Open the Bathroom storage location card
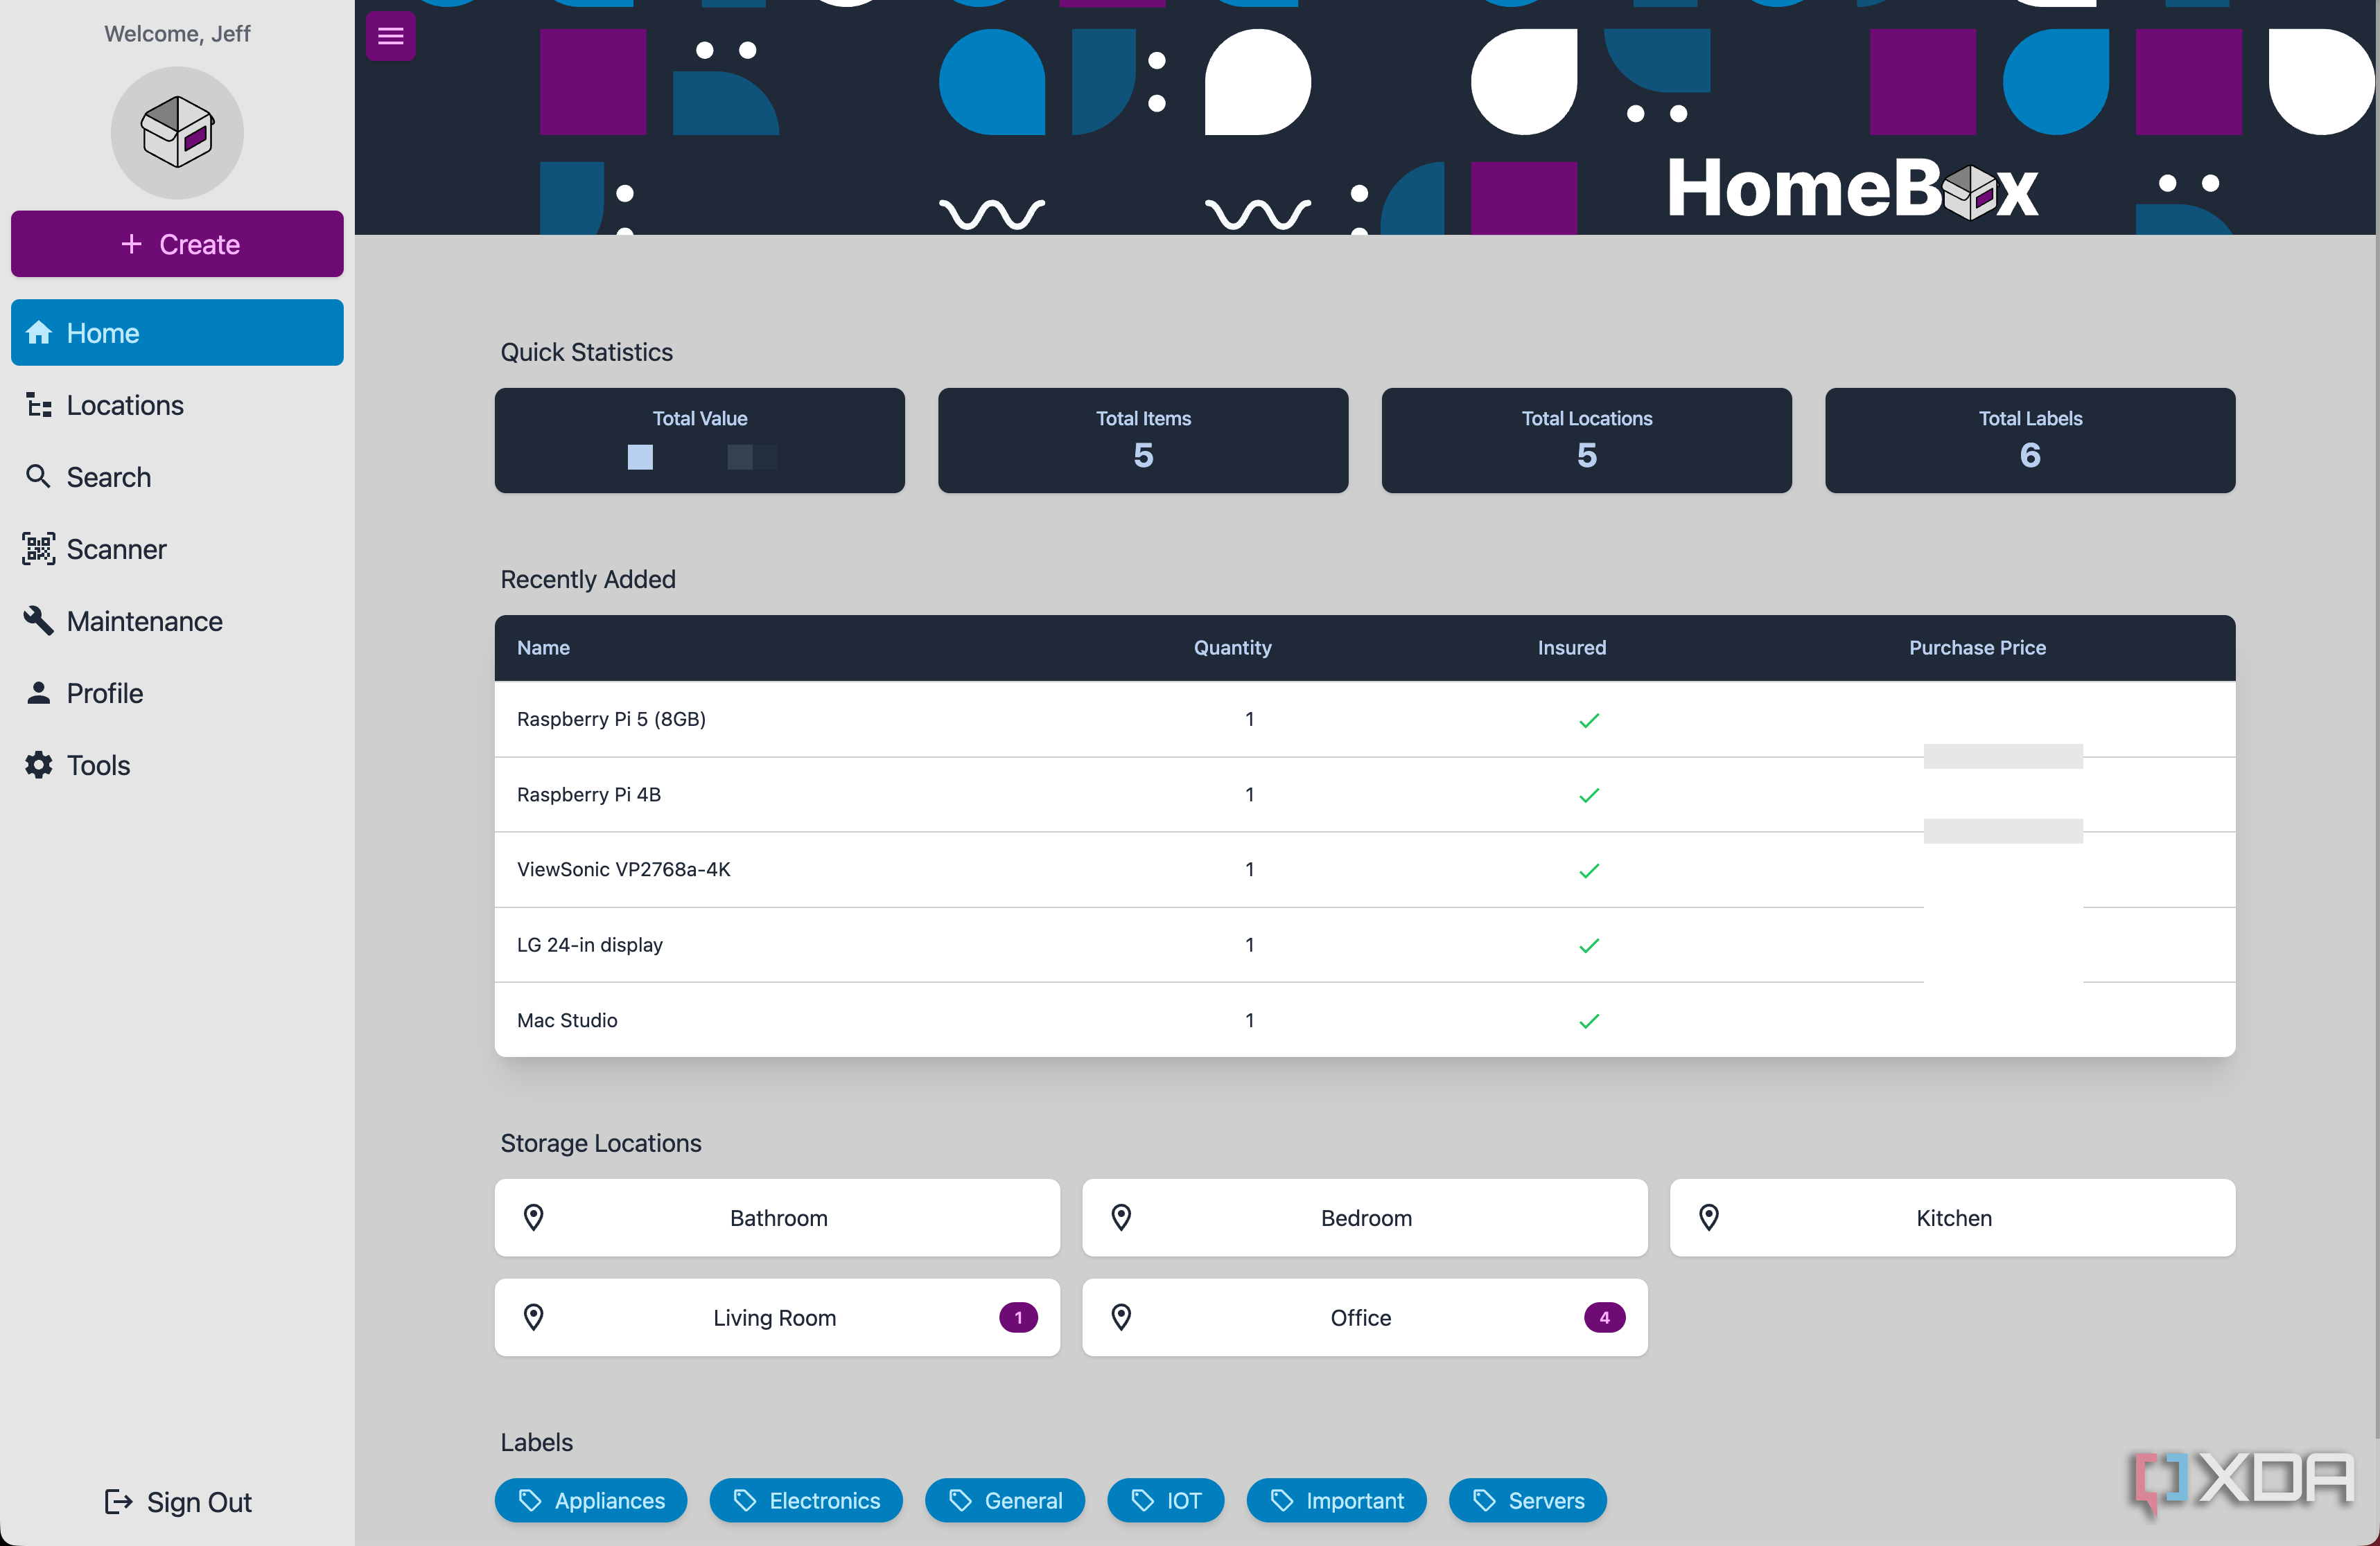 click(777, 1217)
